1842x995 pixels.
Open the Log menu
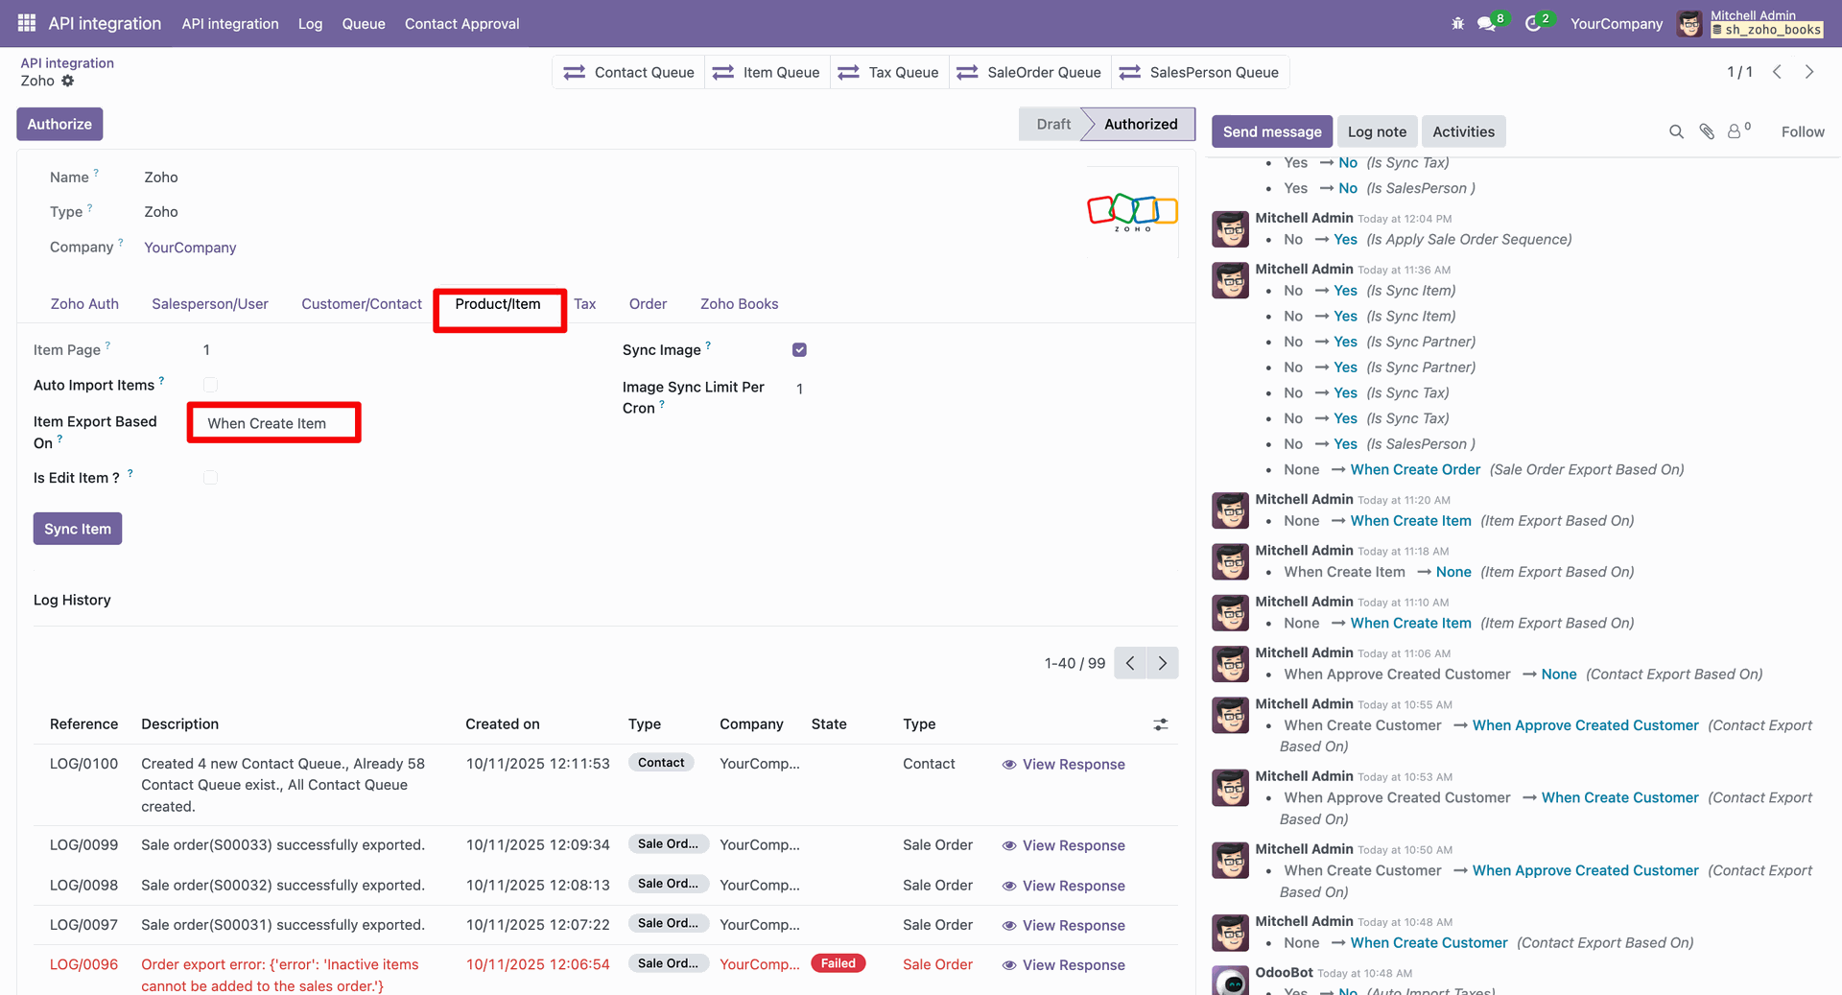pos(310,23)
